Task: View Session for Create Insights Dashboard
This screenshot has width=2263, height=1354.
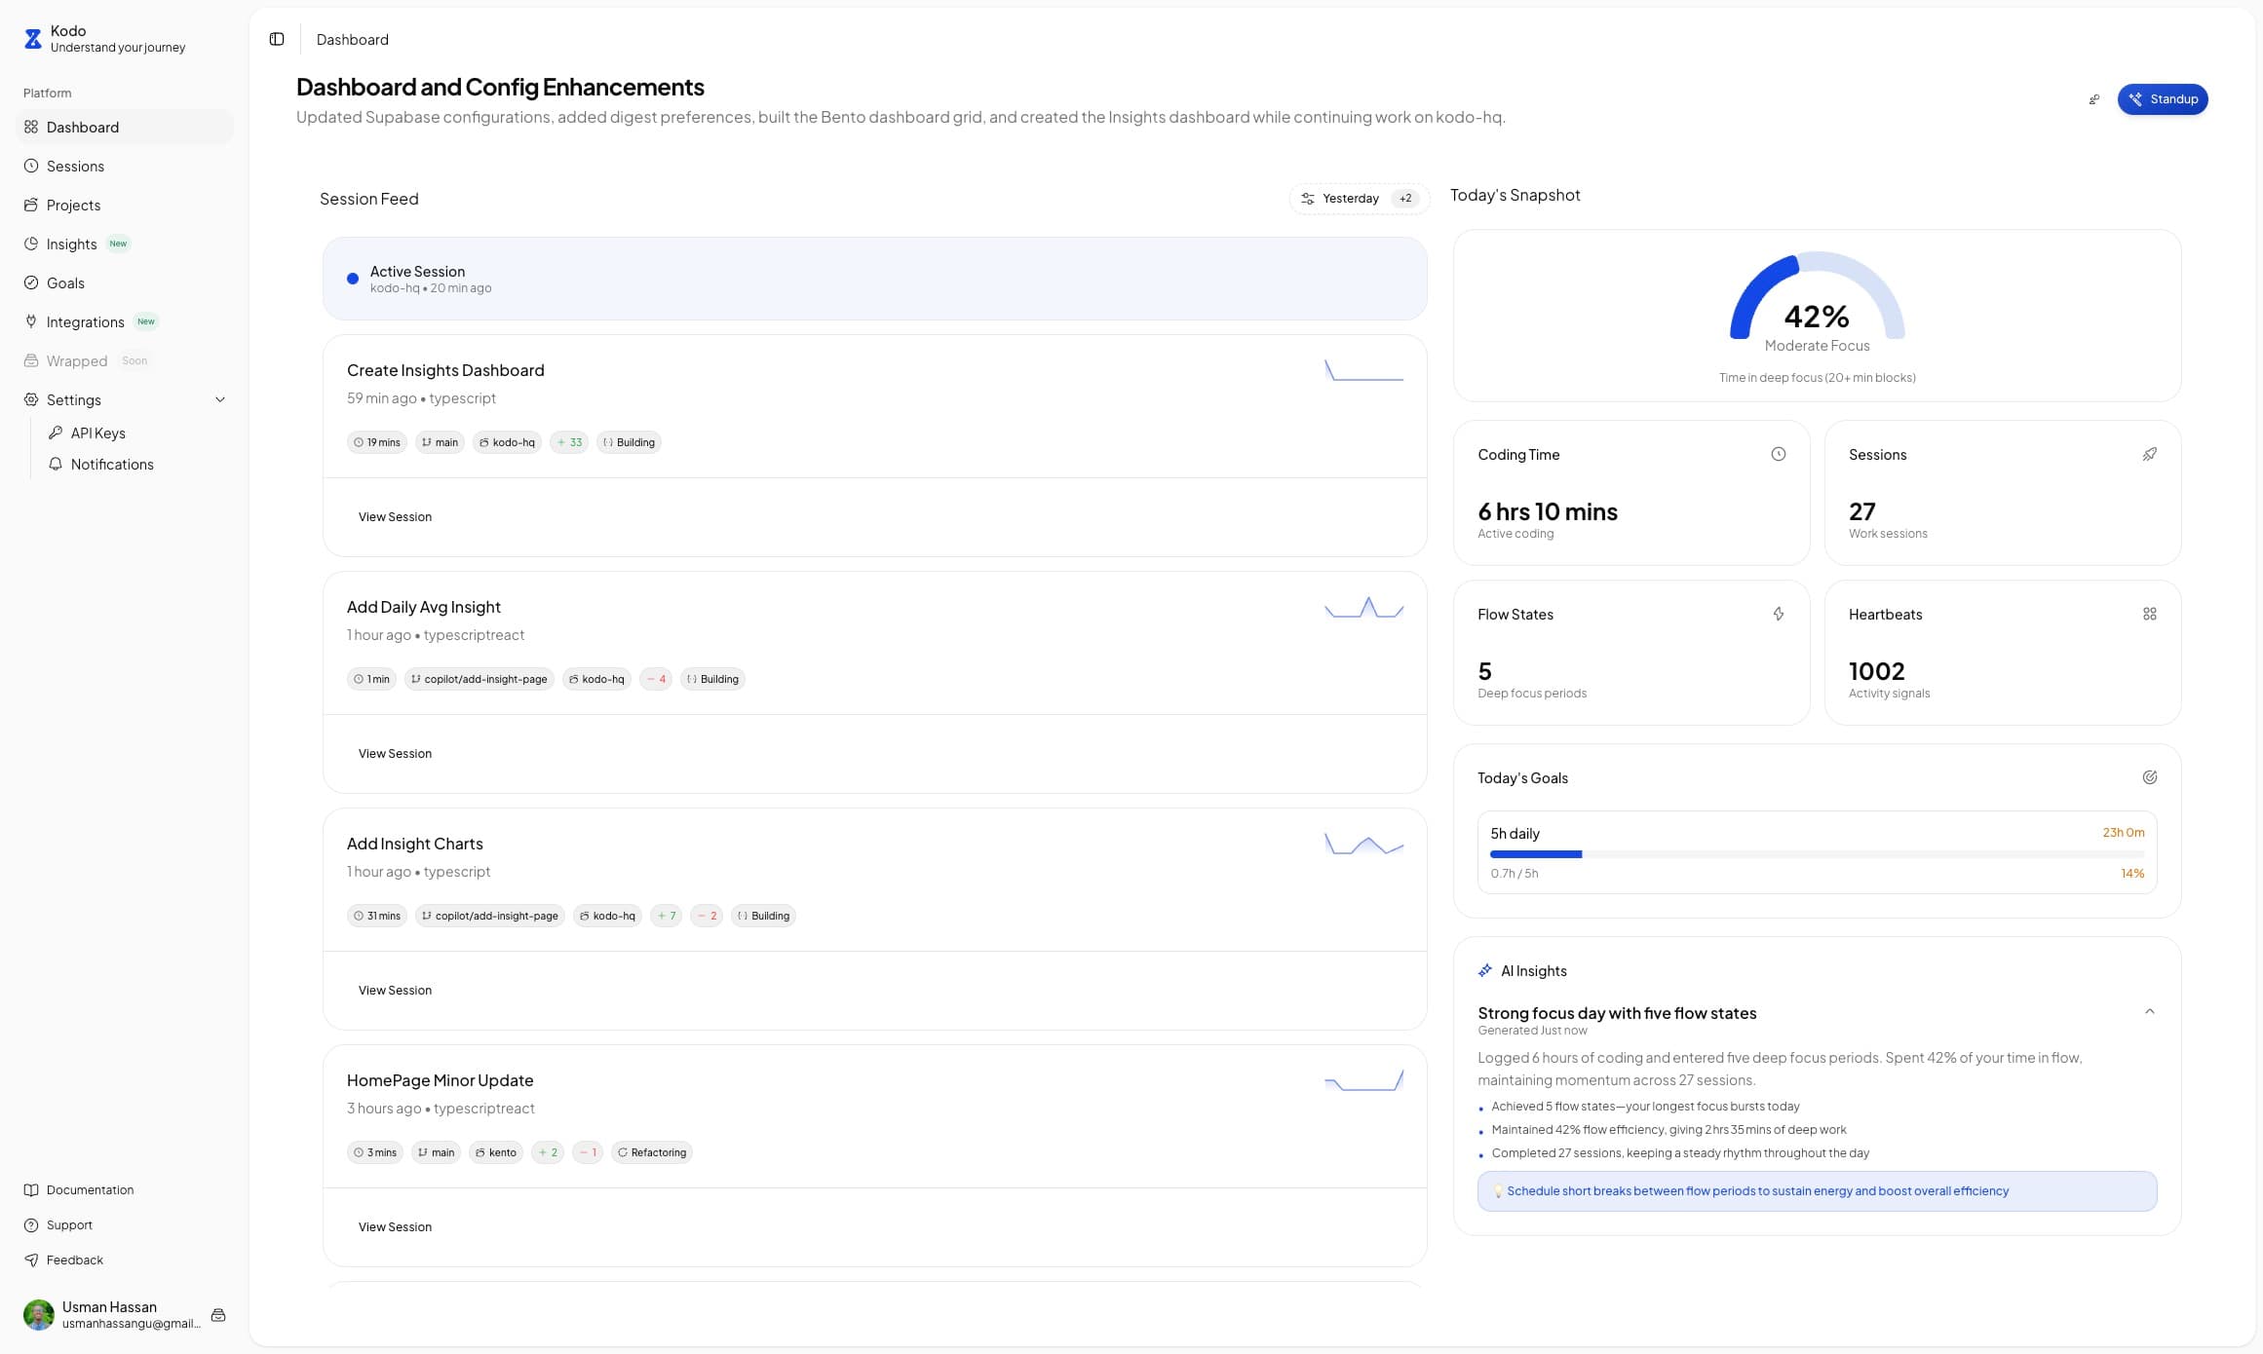Action: (x=395, y=516)
